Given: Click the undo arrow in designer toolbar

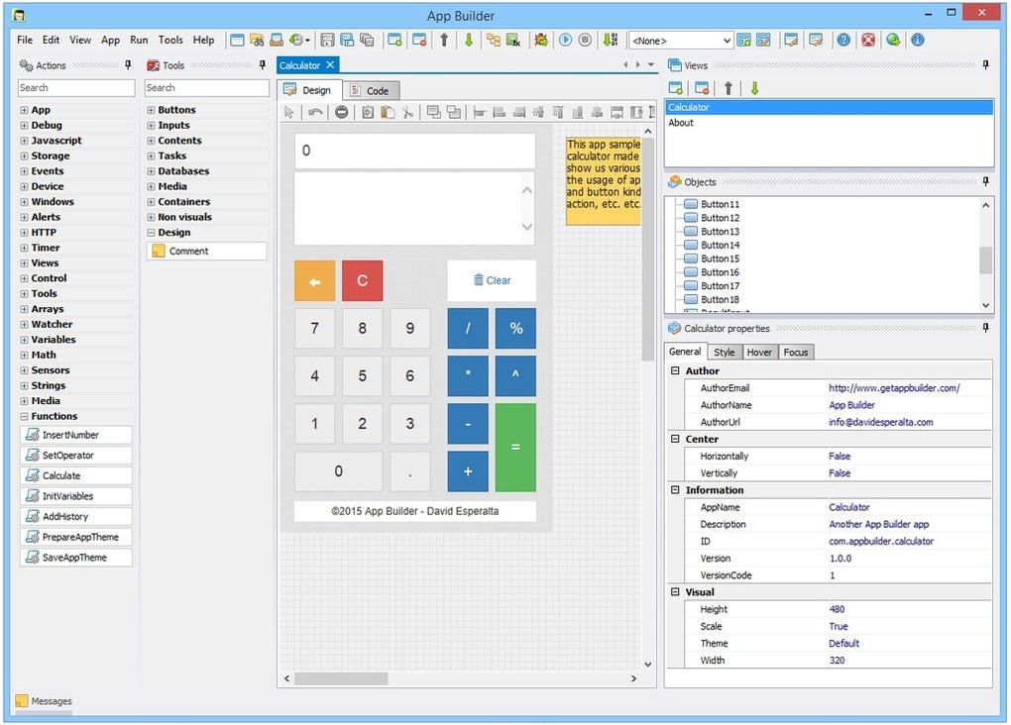Looking at the screenshot, I should (x=315, y=112).
